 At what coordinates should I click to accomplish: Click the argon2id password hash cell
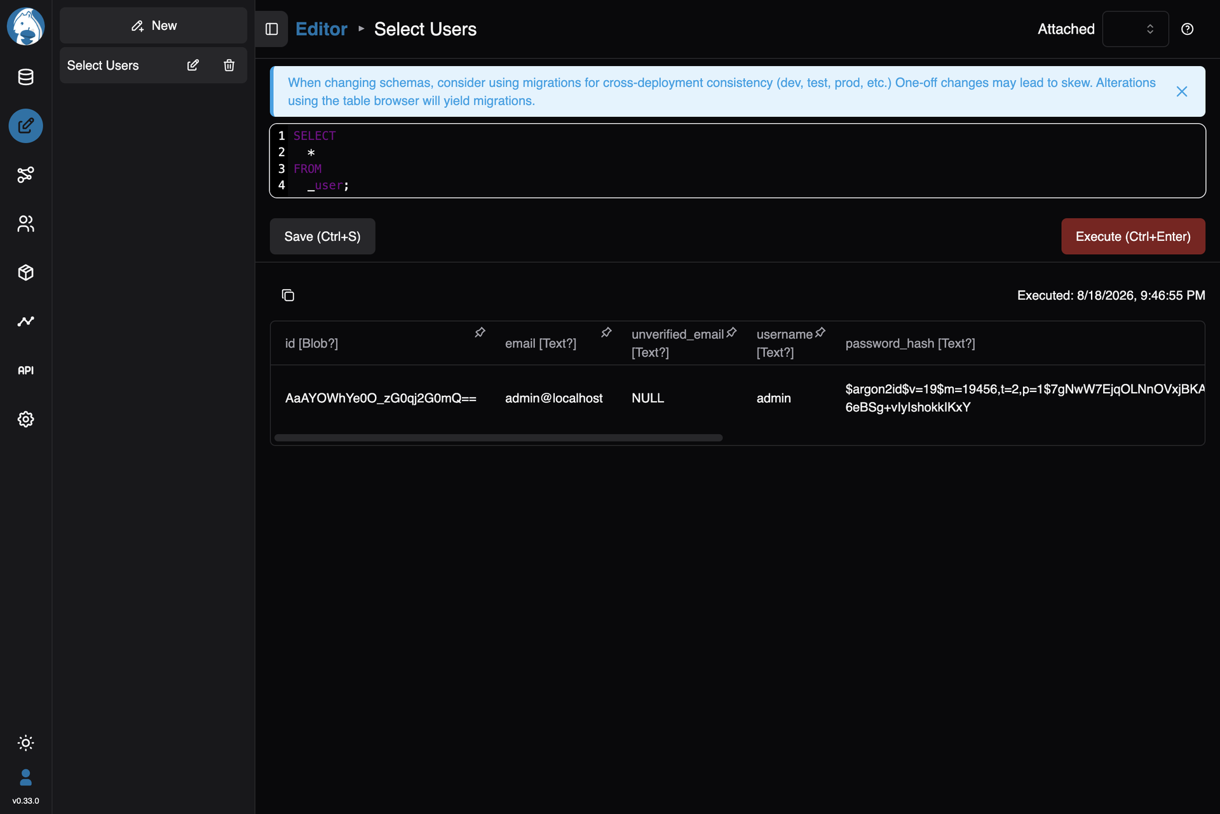(1024, 398)
